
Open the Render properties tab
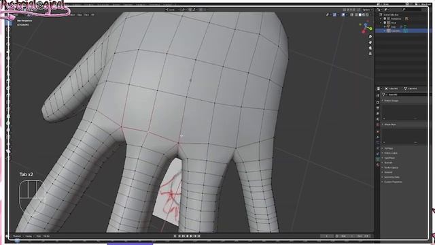[x=378, y=102]
